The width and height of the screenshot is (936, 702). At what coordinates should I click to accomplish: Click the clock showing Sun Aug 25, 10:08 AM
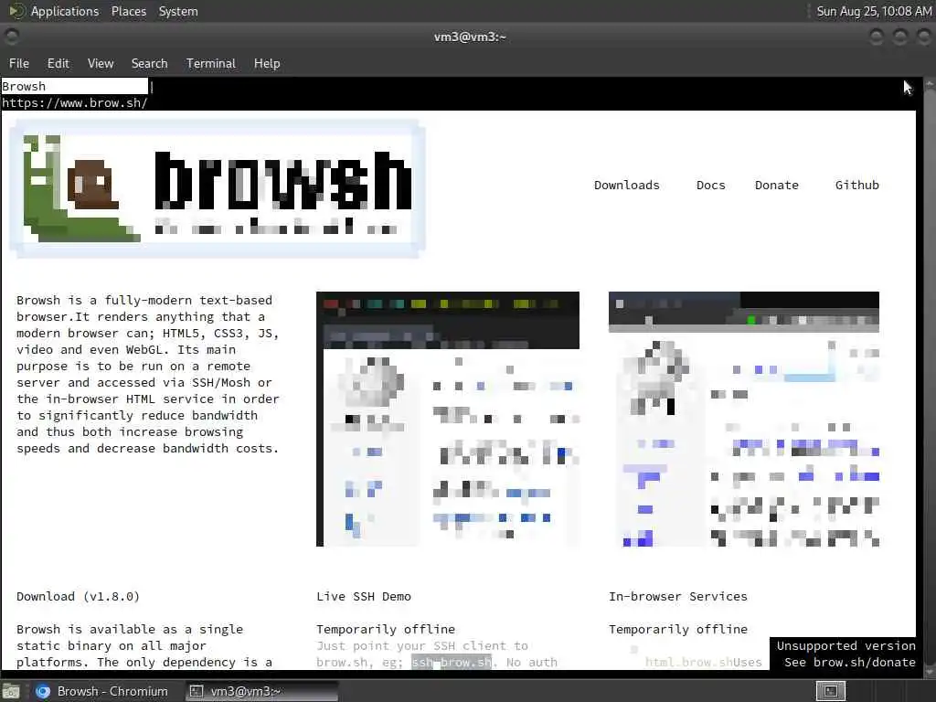pyautogui.click(x=874, y=11)
